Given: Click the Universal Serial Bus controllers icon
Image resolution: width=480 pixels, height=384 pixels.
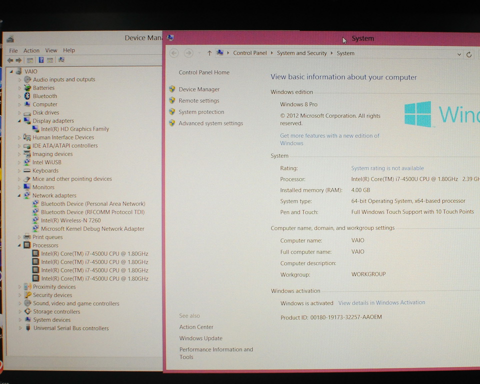Looking at the screenshot, I should pos(28,328).
